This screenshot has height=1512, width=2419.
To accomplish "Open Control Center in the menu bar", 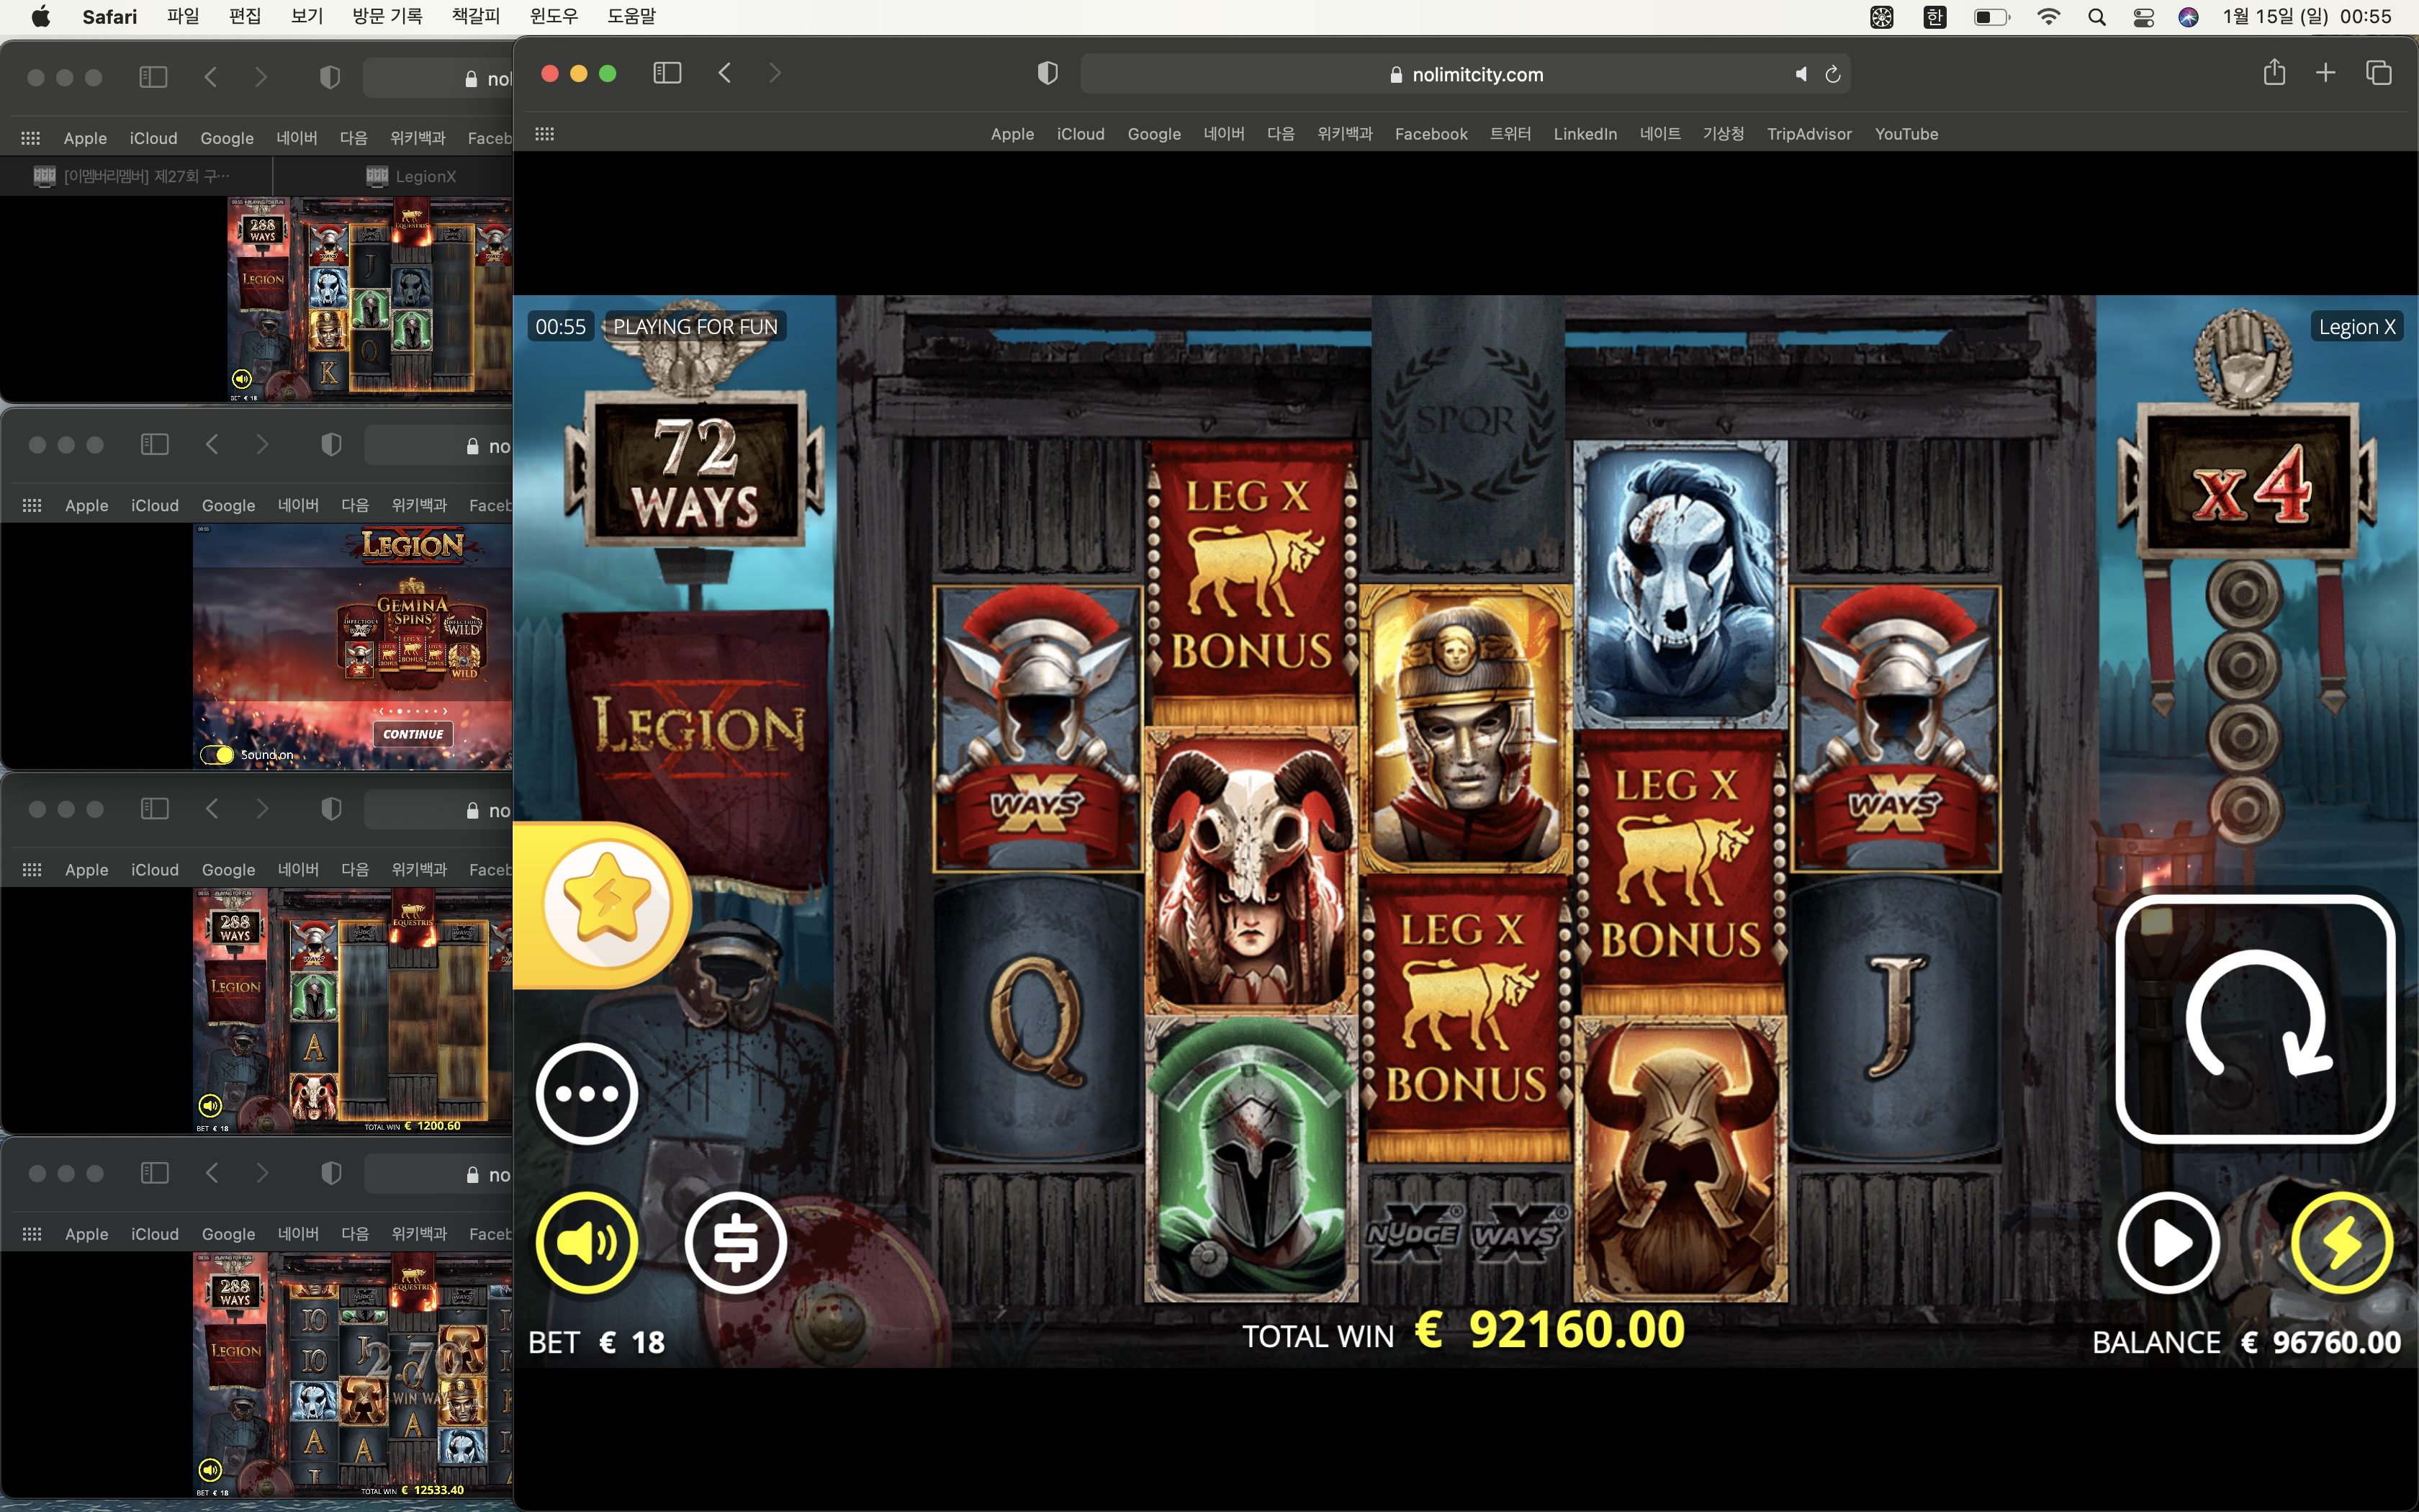I will point(2143,17).
